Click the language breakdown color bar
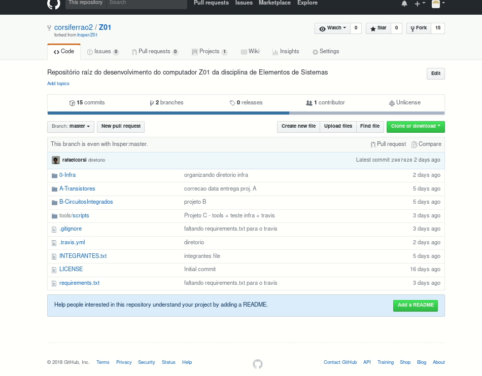The width and height of the screenshot is (482, 376). 246,114
